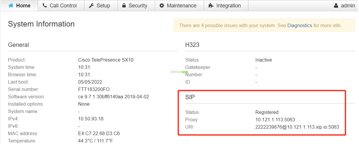Open the Call Control menu
Screen dimensions: 359x144
click(63, 5)
